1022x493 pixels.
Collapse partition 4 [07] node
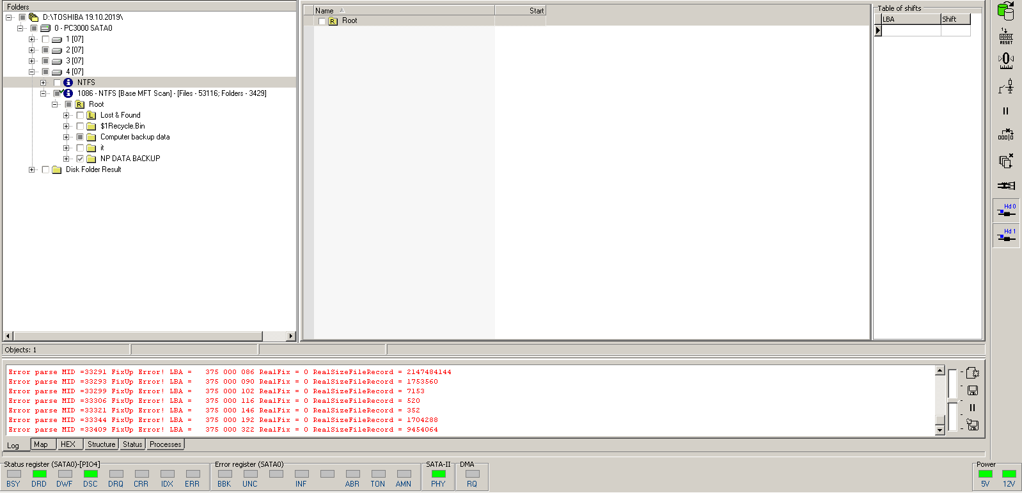(x=31, y=72)
